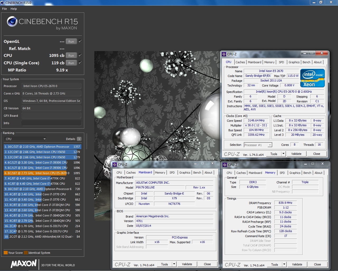Open Graphics tab in memory CPU-Z window
The width and height of the screenshot is (338, 271).
coord(295,173)
